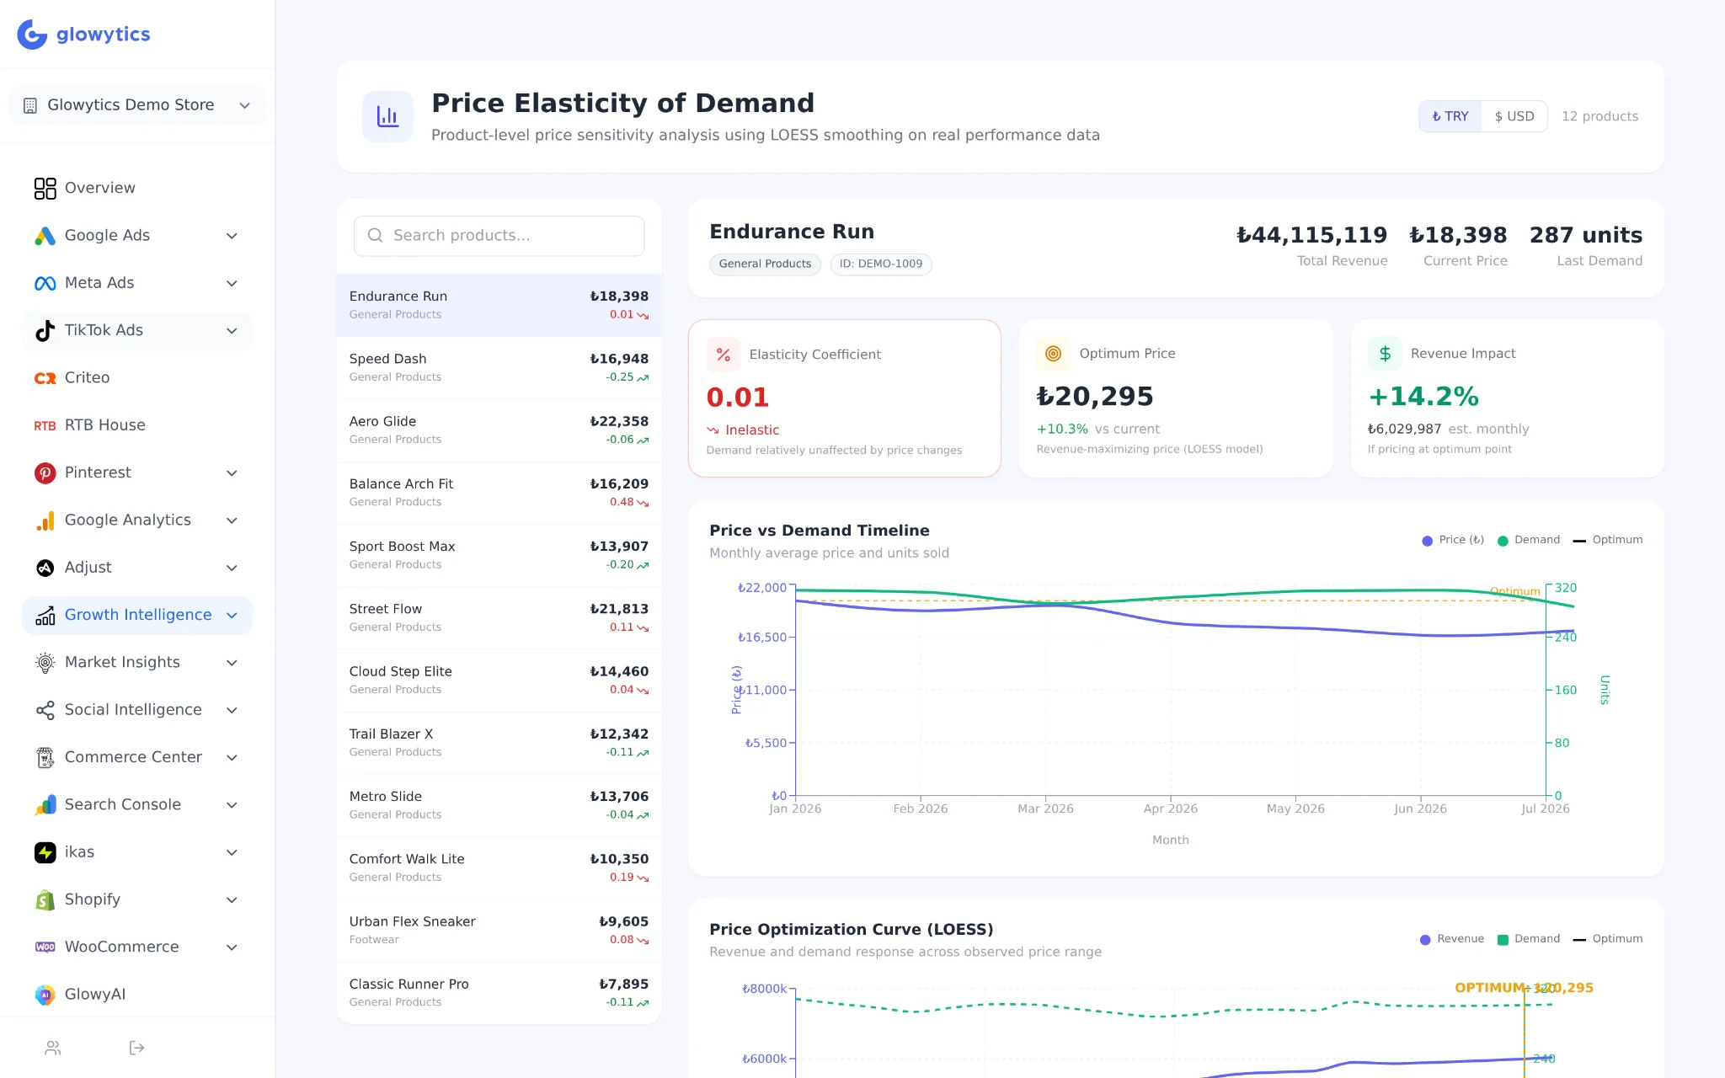Image resolution: width=1725 pixels, height=1078 pixels.
Task: Click the bar chart icon beside page title
Action: 387,116
